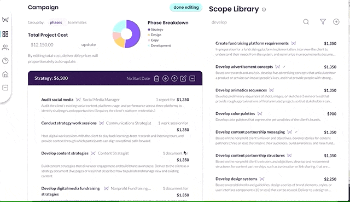This screenshot has height=202, width=350.
Task: Open the help question mark icon in sidebar
Action: [x=5, y=61]
